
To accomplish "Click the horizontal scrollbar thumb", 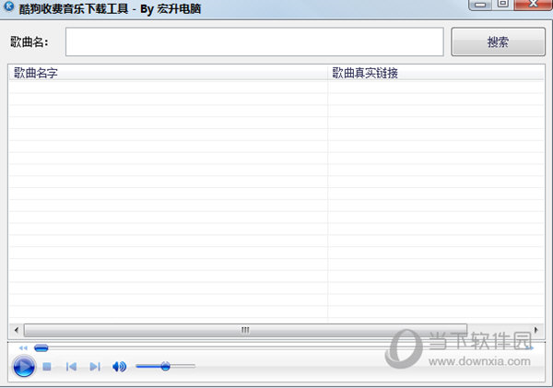I will tap(245, 330).
